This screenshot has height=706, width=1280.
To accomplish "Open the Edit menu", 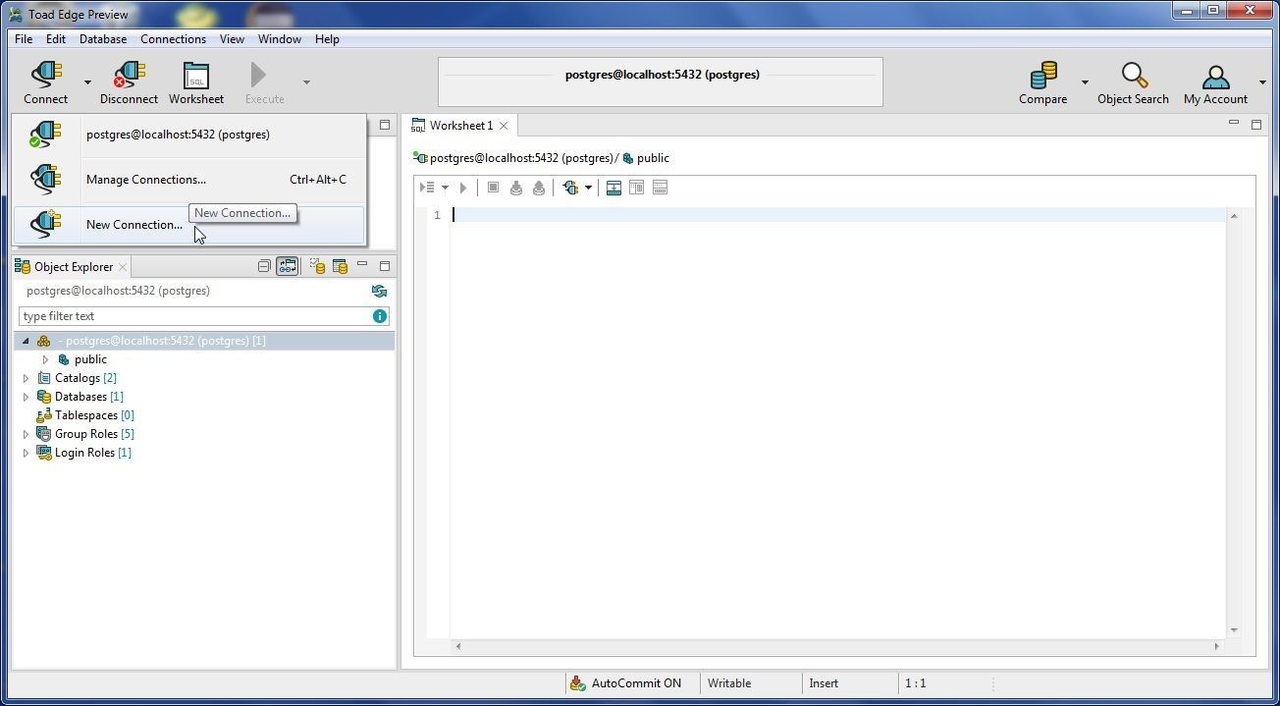I will click(56, 39).
